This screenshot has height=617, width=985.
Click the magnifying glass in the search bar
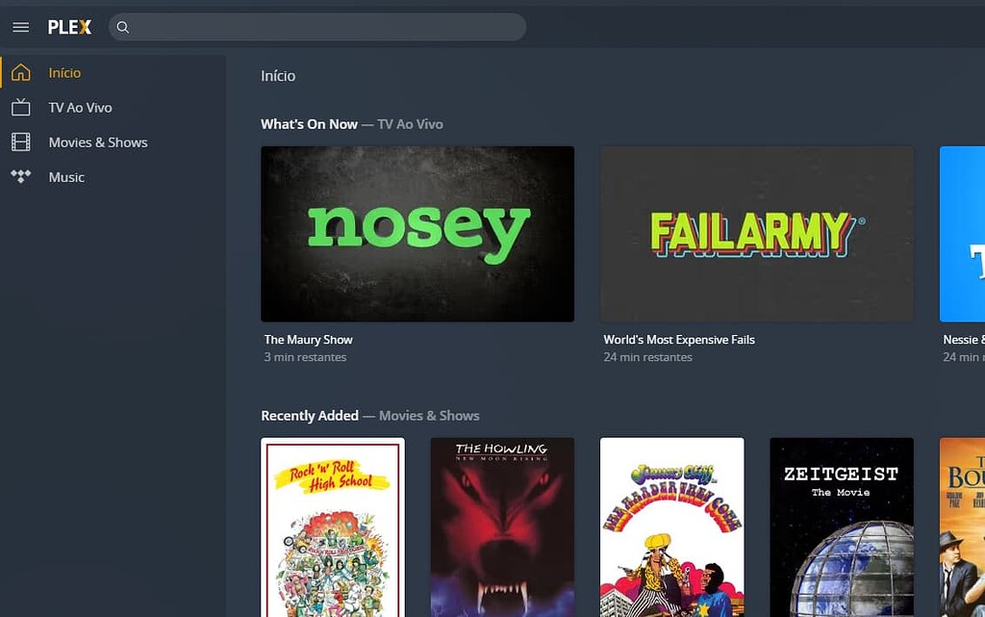(123, 28)
